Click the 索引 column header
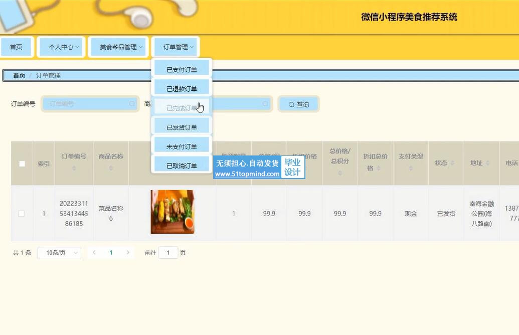Image resolution: width=519 pixels, height=335 pixels. tap(44, 163)
